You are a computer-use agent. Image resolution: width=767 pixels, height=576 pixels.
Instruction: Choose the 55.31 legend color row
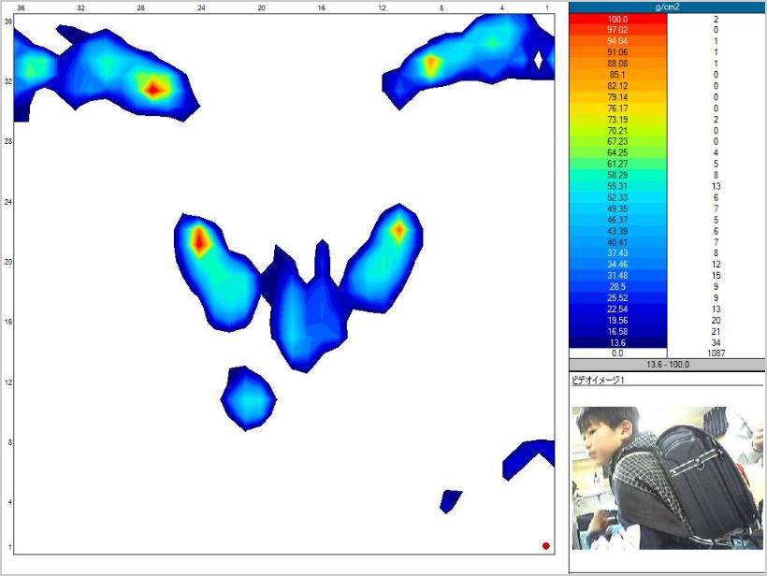coord(618,186)
